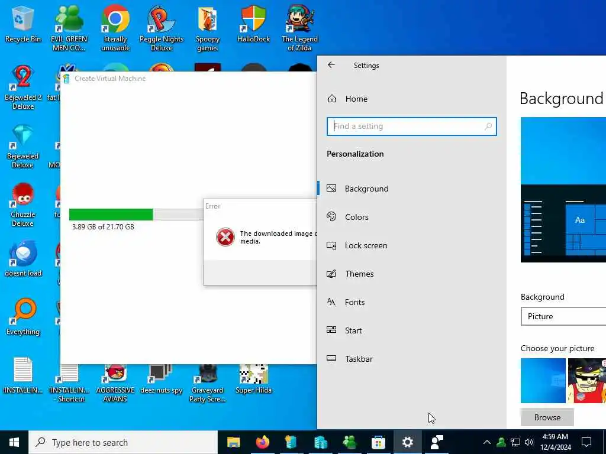Switch to Settings gear on taskbar
This screenshot has width=606, height=454.
pos(407,442)
